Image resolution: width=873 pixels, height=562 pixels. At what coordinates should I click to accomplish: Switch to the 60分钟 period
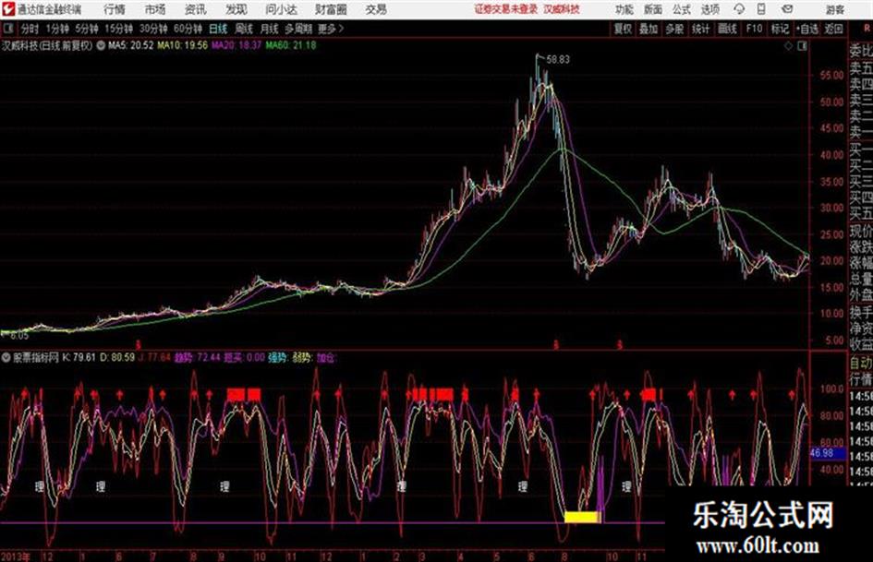188,29
